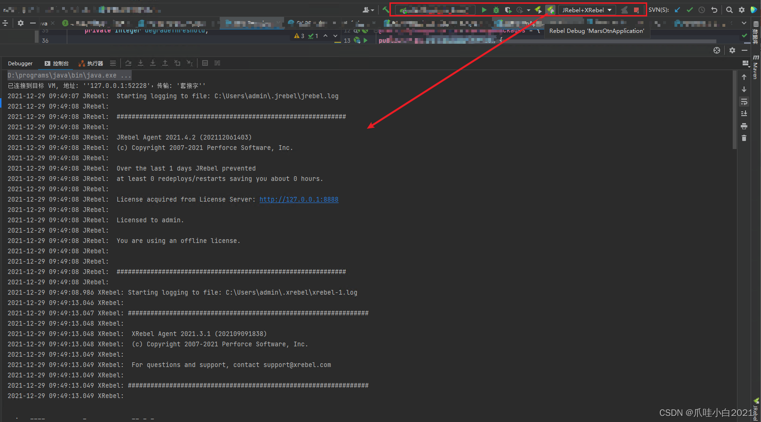Click the debug Step Over icon
The image size is (761, 422).
pyautogui.click(x=128, y=63)
